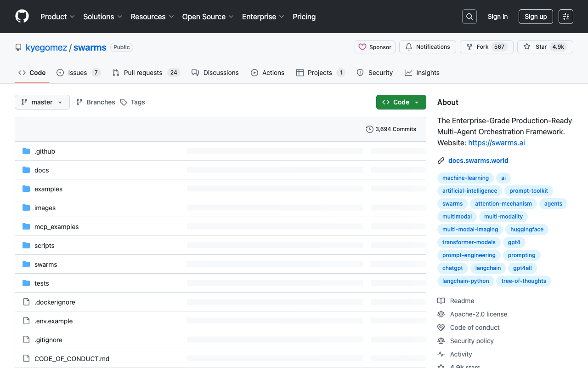Open the tests folder
The width and height of the screenshot is (588, 368).
42,283
